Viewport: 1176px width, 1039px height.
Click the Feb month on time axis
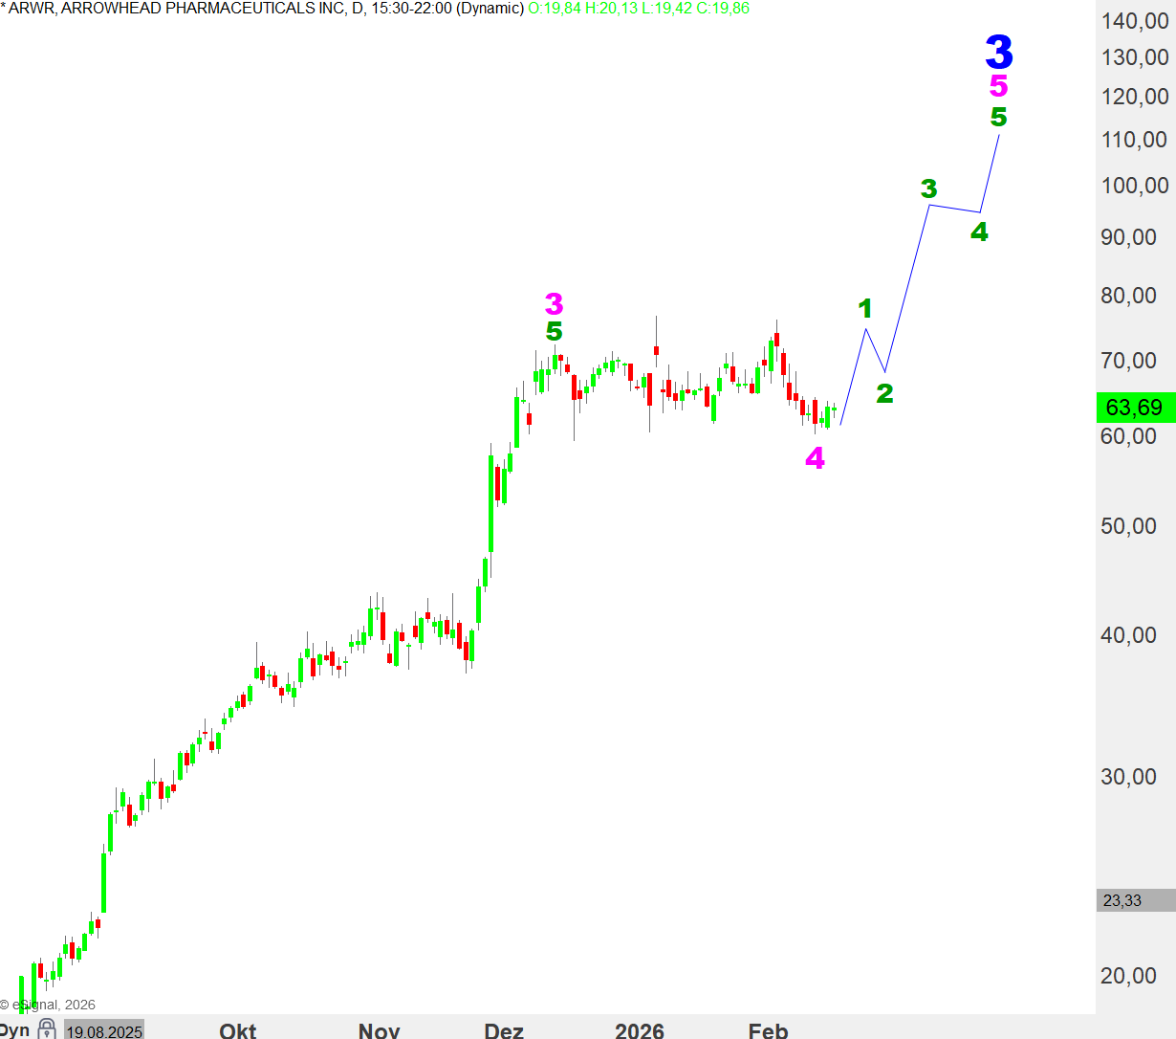[768, 1030]
